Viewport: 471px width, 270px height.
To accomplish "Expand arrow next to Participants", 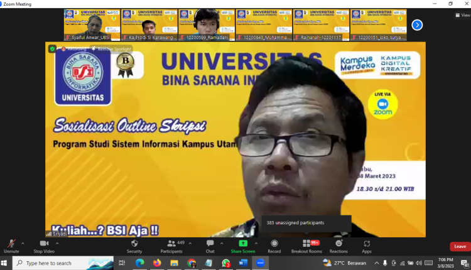I will pyautogui.click(x=190, y=244).
